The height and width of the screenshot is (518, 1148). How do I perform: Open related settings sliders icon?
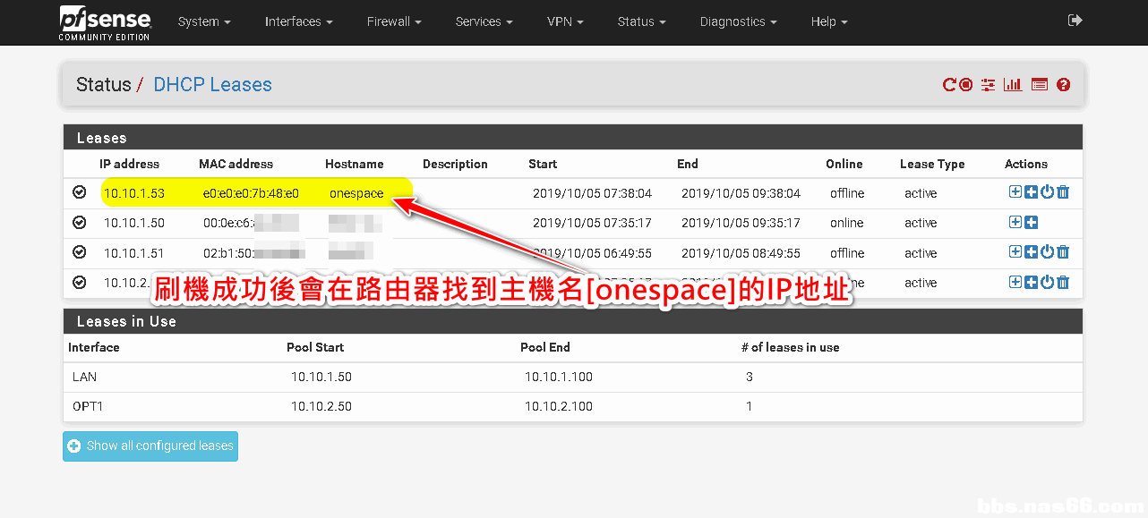(988, 85)
